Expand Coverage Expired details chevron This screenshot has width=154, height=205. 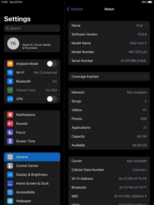(x=146, y=76)
